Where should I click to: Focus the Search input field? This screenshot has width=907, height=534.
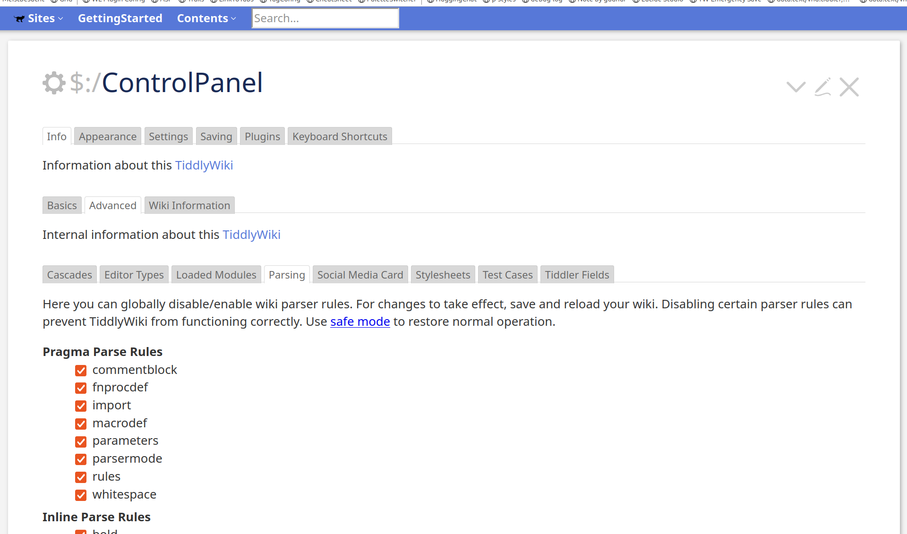(x=325, y=18)
